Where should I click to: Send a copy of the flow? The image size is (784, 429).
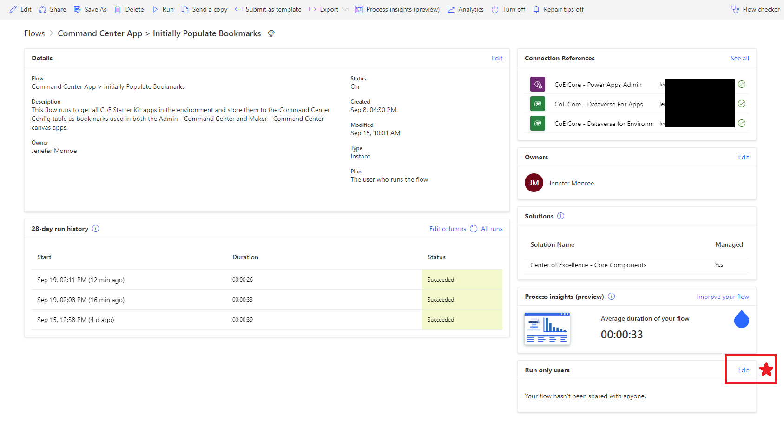click(x=204, y=9)
